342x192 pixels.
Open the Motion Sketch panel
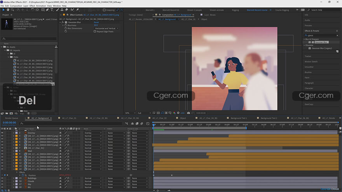311,62
